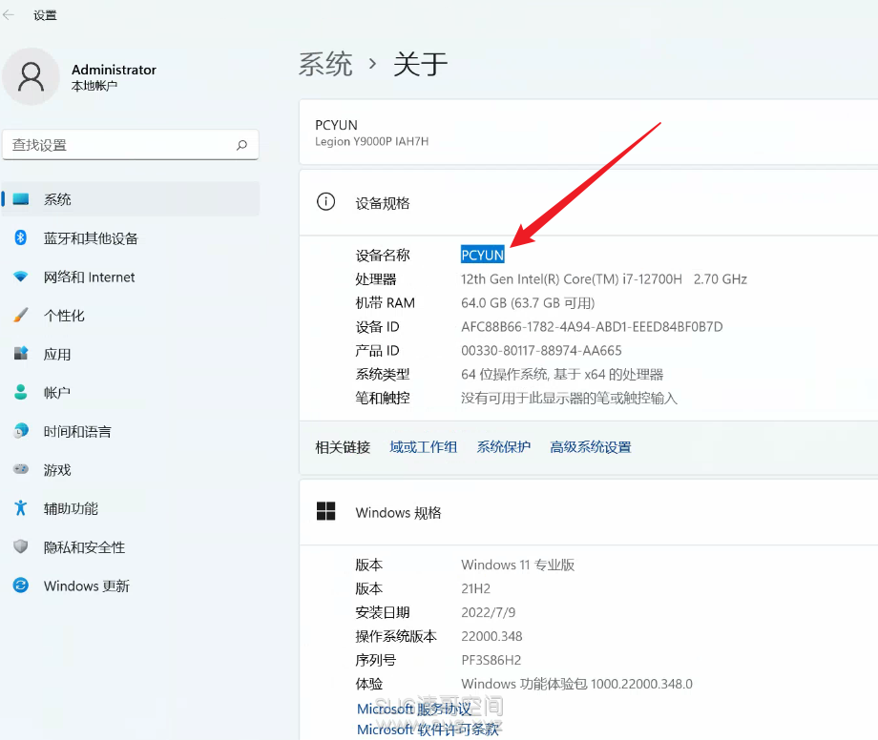Go to 游戏 settings
The width and height of the screenshot is (878, 740).
131,469
